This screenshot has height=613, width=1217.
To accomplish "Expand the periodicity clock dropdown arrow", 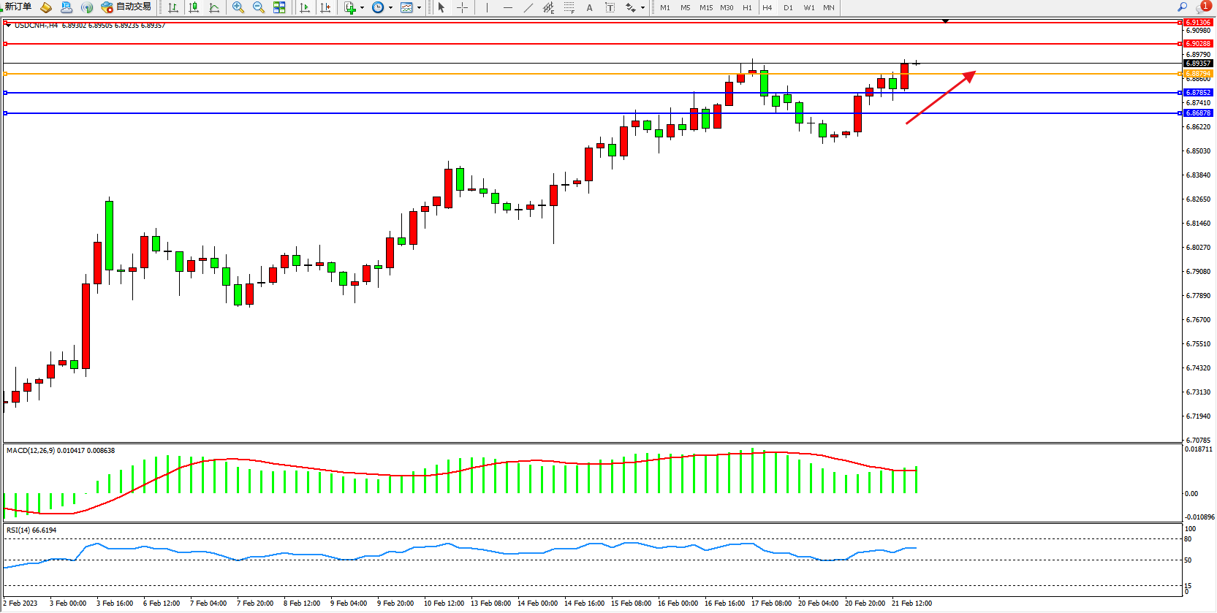I will tap(390, 8).
